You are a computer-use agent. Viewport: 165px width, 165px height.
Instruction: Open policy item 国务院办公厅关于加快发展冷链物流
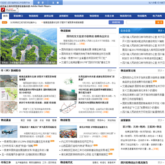143,80
